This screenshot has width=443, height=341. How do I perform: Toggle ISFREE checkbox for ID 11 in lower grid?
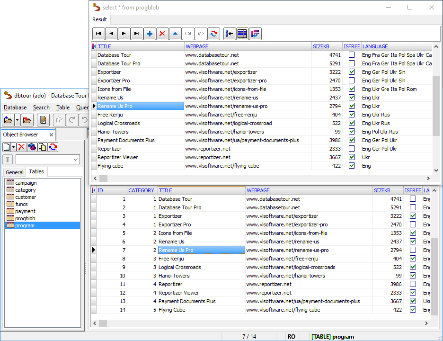(413, 284)
